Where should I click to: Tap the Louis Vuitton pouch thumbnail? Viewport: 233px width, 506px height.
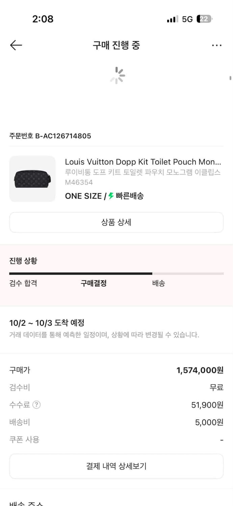pyautogui.click(x=32, y=179)
